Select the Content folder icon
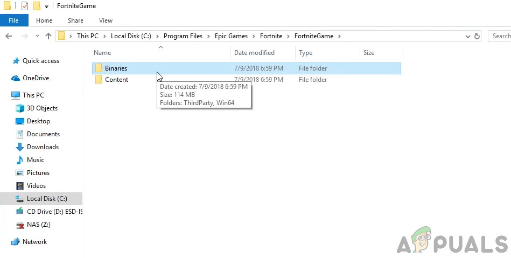511x258 pixels. pos(99,80)
